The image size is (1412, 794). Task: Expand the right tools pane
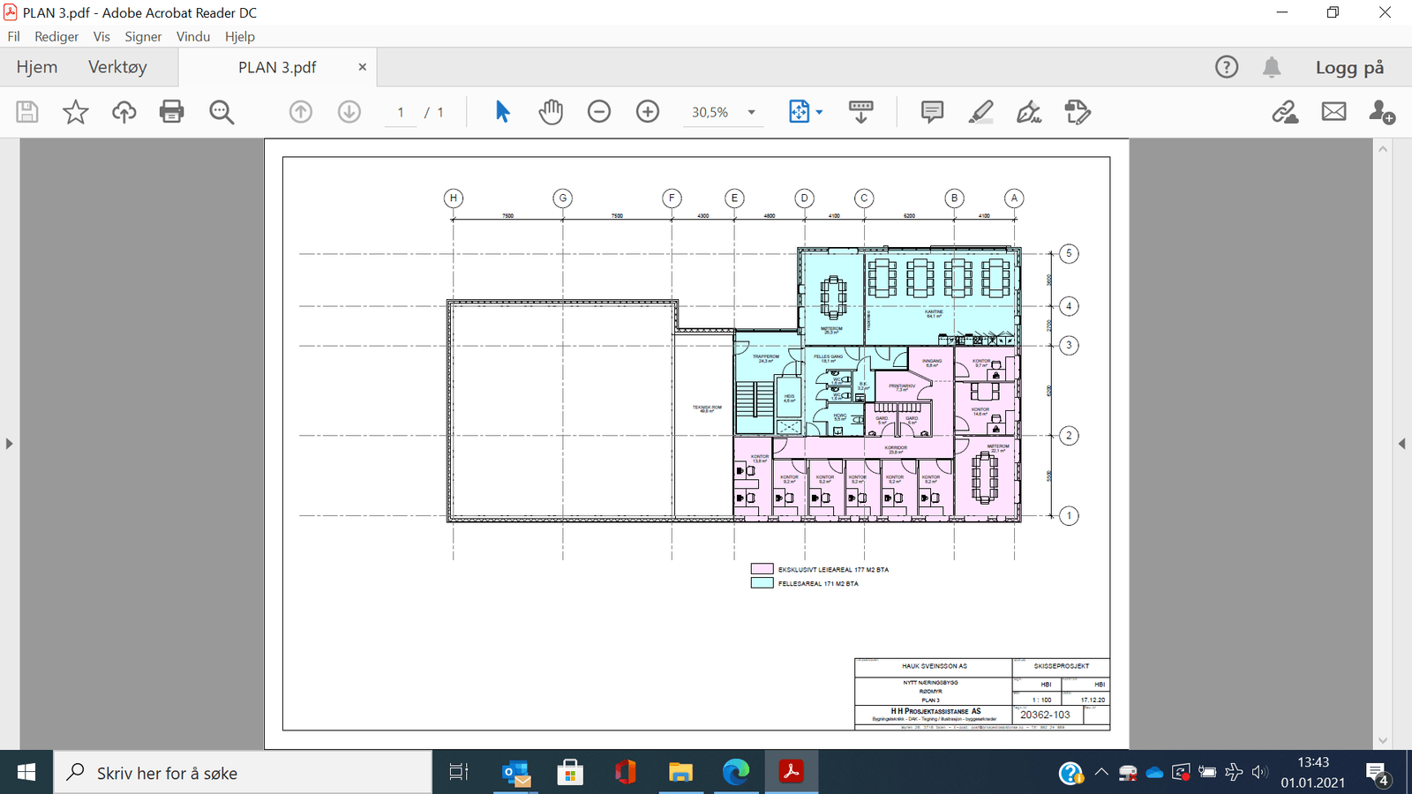1401,444
